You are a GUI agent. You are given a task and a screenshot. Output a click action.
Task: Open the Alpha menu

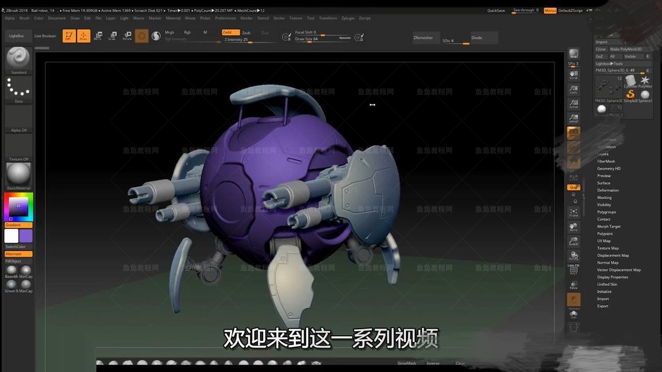click(x=10, y=18)
